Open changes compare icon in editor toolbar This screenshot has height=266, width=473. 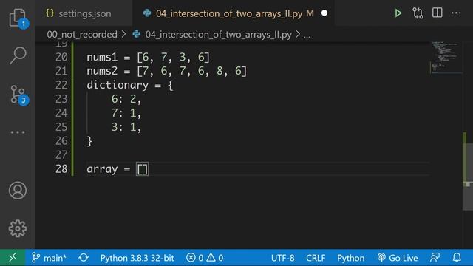coord(418,13)
